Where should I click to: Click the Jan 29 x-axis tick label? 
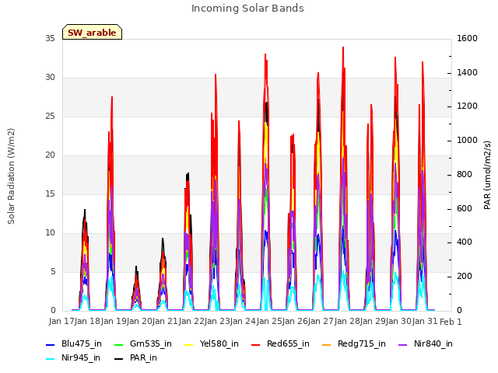373,321
